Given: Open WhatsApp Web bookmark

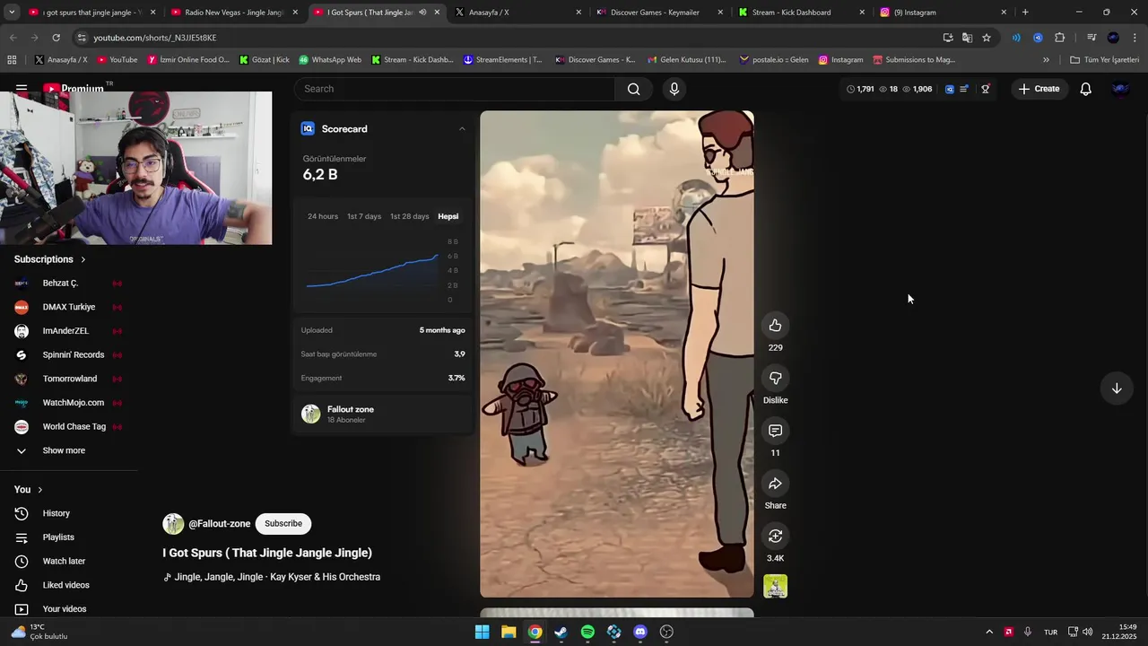Looking at the screenshot, I should (329, 60).
